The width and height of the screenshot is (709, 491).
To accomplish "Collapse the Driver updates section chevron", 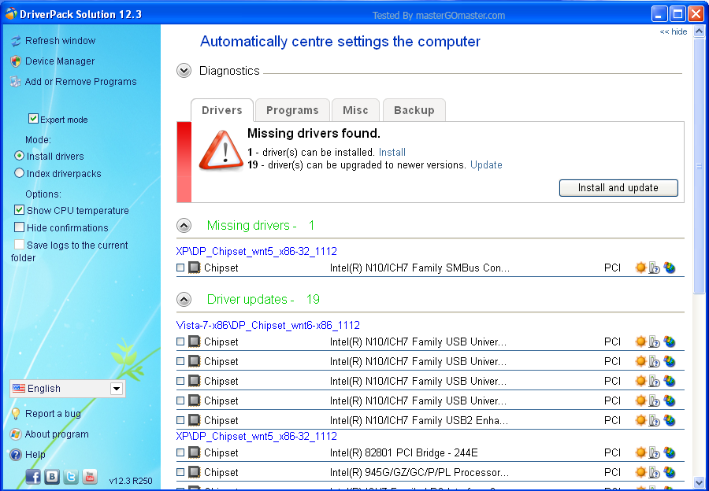I will coord(184,300).
